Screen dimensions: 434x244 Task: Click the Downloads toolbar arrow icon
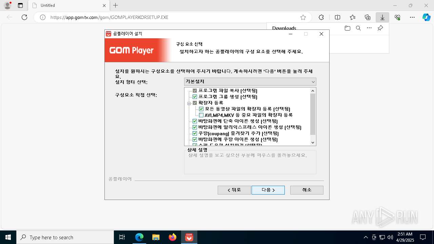pyautogui.click(x=382, y=17)
